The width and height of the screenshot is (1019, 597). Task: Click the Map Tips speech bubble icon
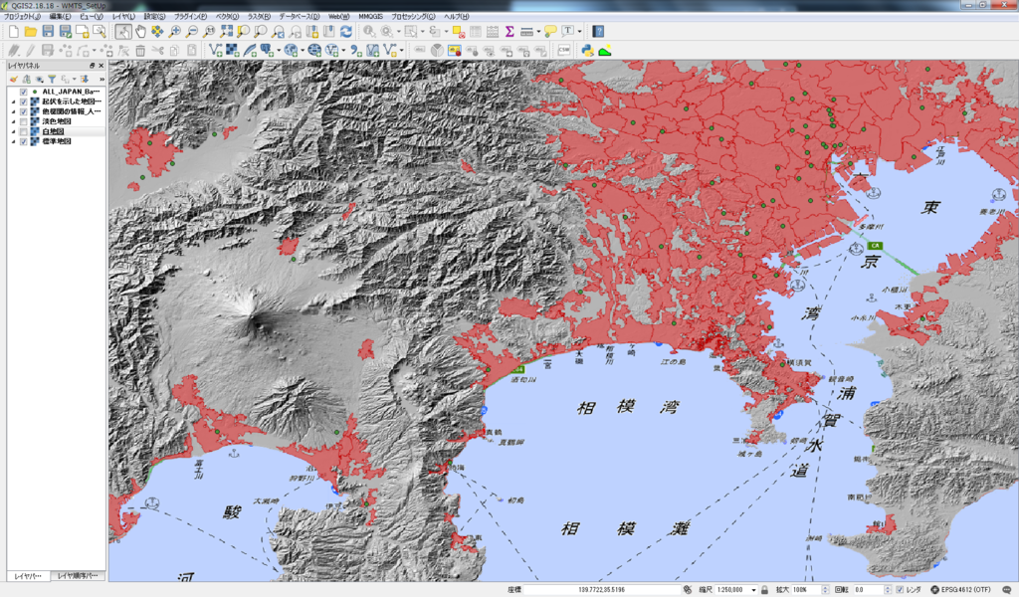[x=550, y=31]
